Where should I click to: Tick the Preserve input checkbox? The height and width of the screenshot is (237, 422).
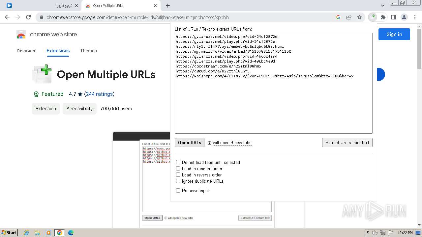point(178,191)
